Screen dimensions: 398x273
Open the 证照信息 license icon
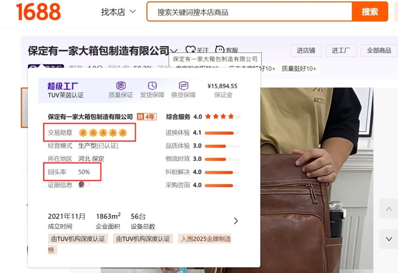[x=82, y=184]
